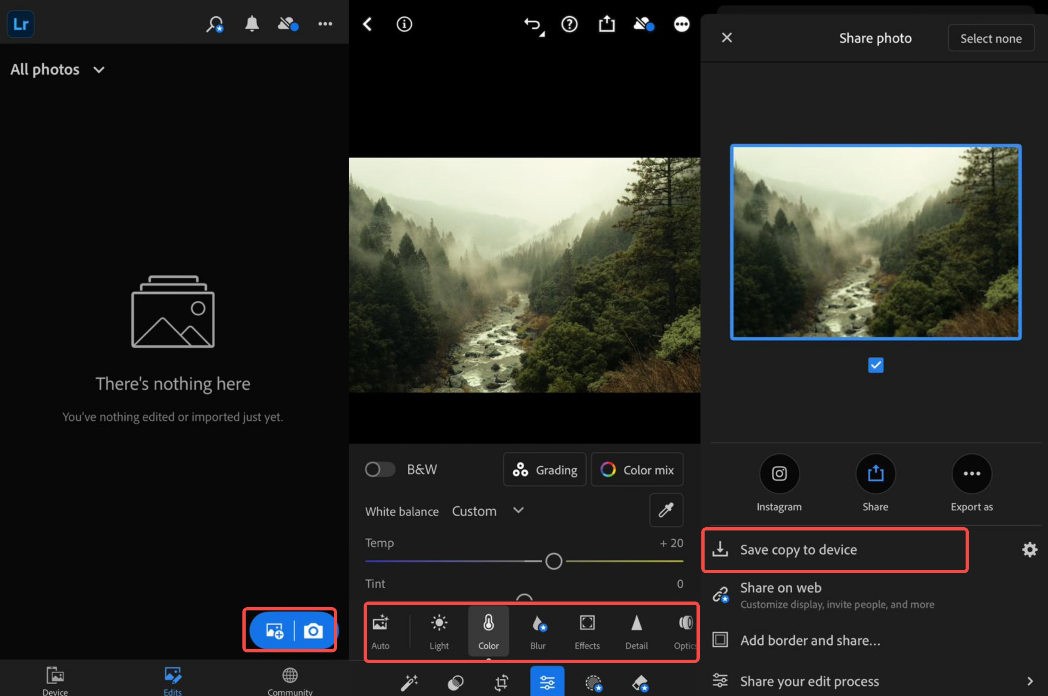Click Select none in Share photo
1048x696 pixels.
(991, 38)
